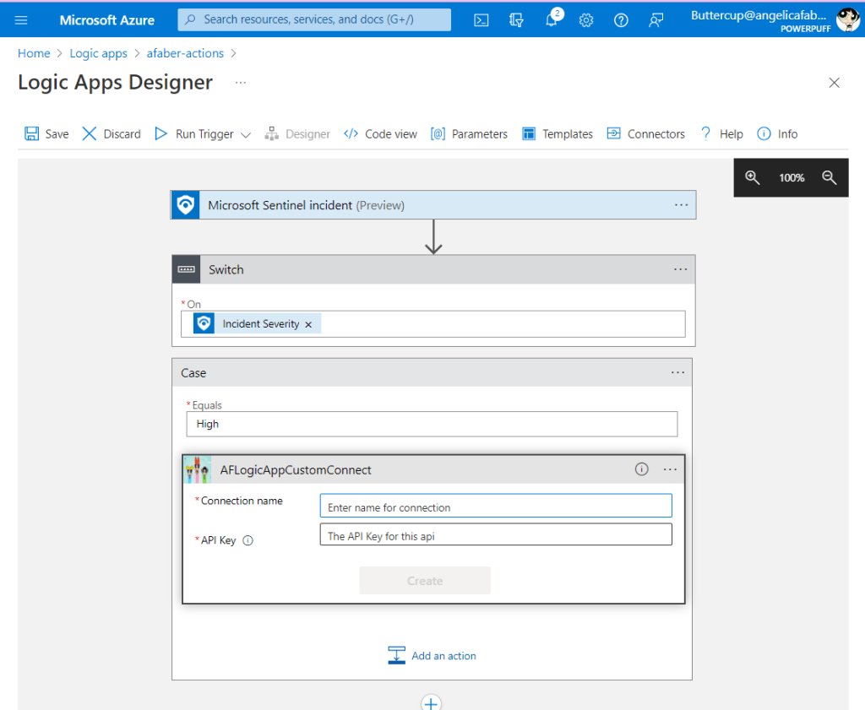Click the zoom out magnifier
Viewport: 865px width, 710px height.
pos(829,178)
